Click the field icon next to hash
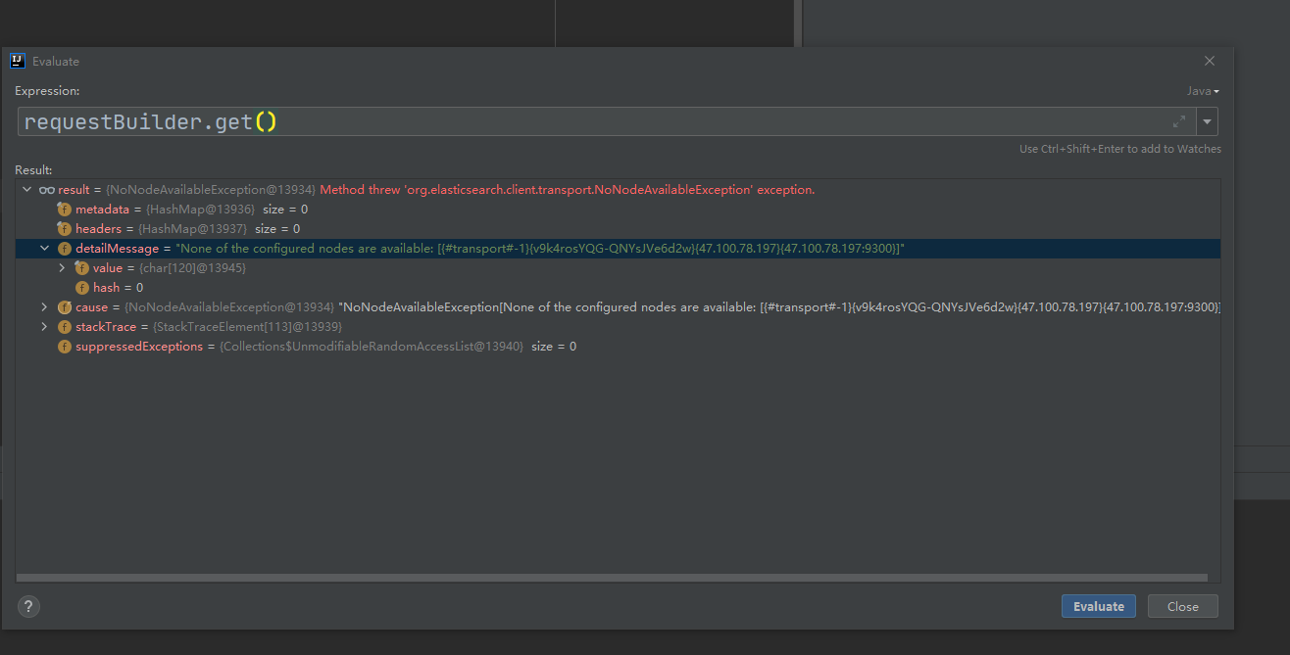Viewport: 1290px width, 655px height. point(82,288)
